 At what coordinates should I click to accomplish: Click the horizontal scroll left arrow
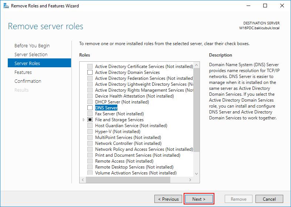[83, 180]
